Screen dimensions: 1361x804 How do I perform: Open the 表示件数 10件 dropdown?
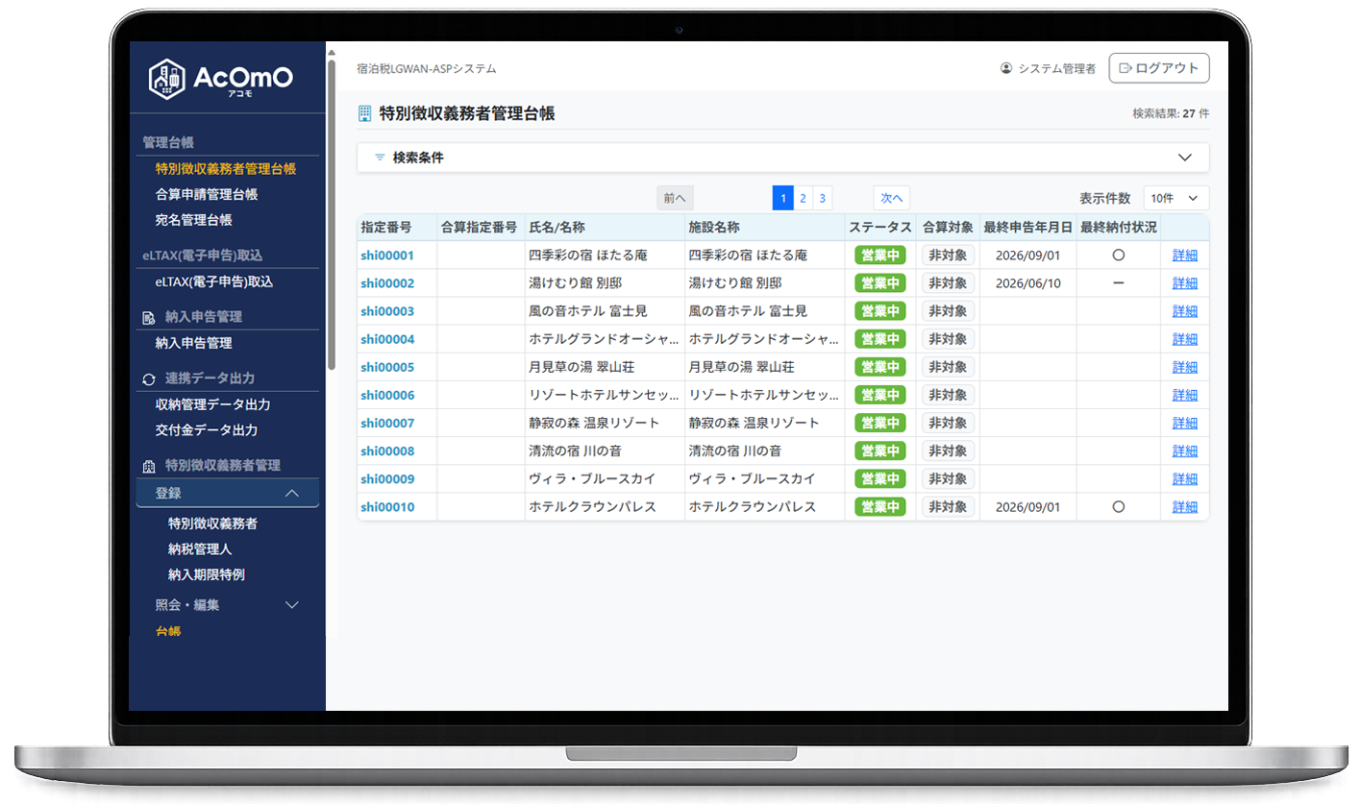click(x=1176, y=198)
